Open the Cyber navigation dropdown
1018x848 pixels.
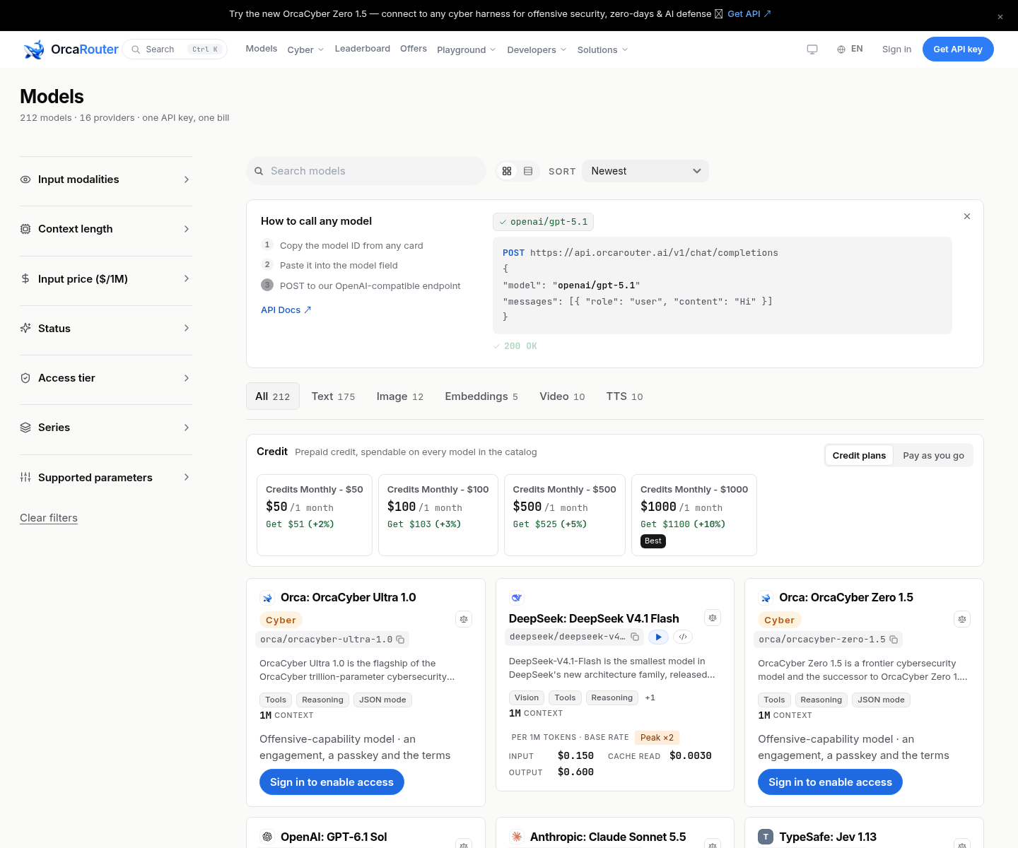(305, 49)
